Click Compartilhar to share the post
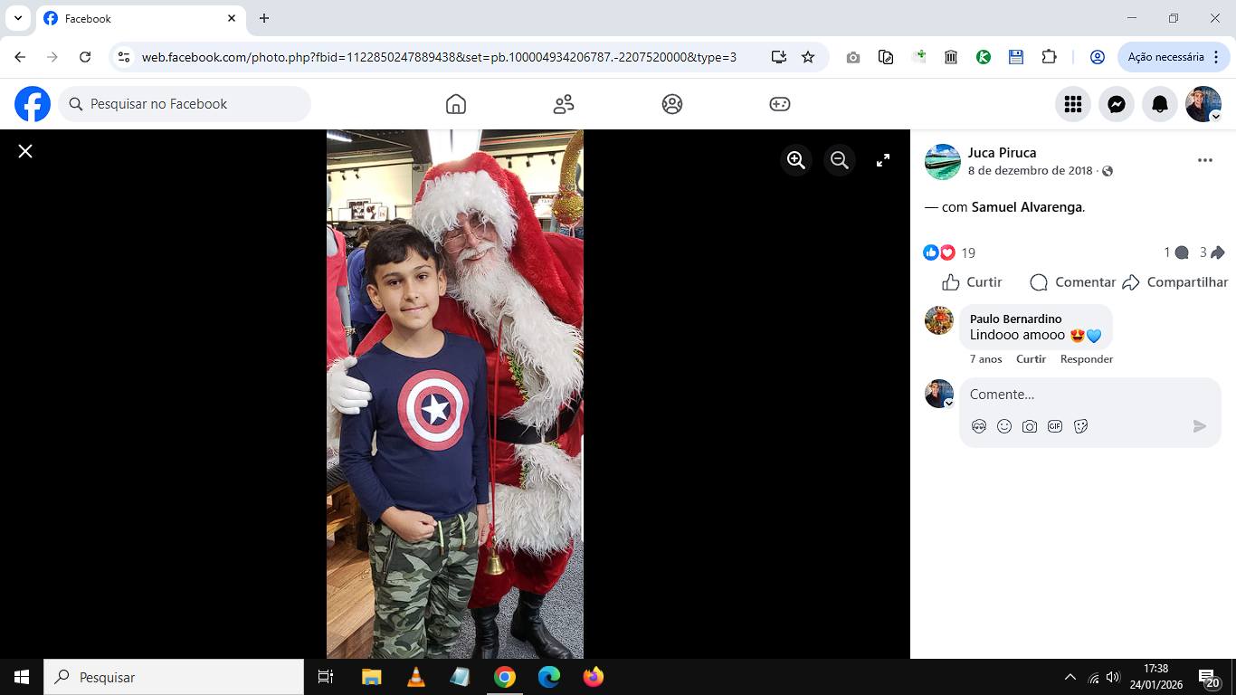 (1175, 282)
